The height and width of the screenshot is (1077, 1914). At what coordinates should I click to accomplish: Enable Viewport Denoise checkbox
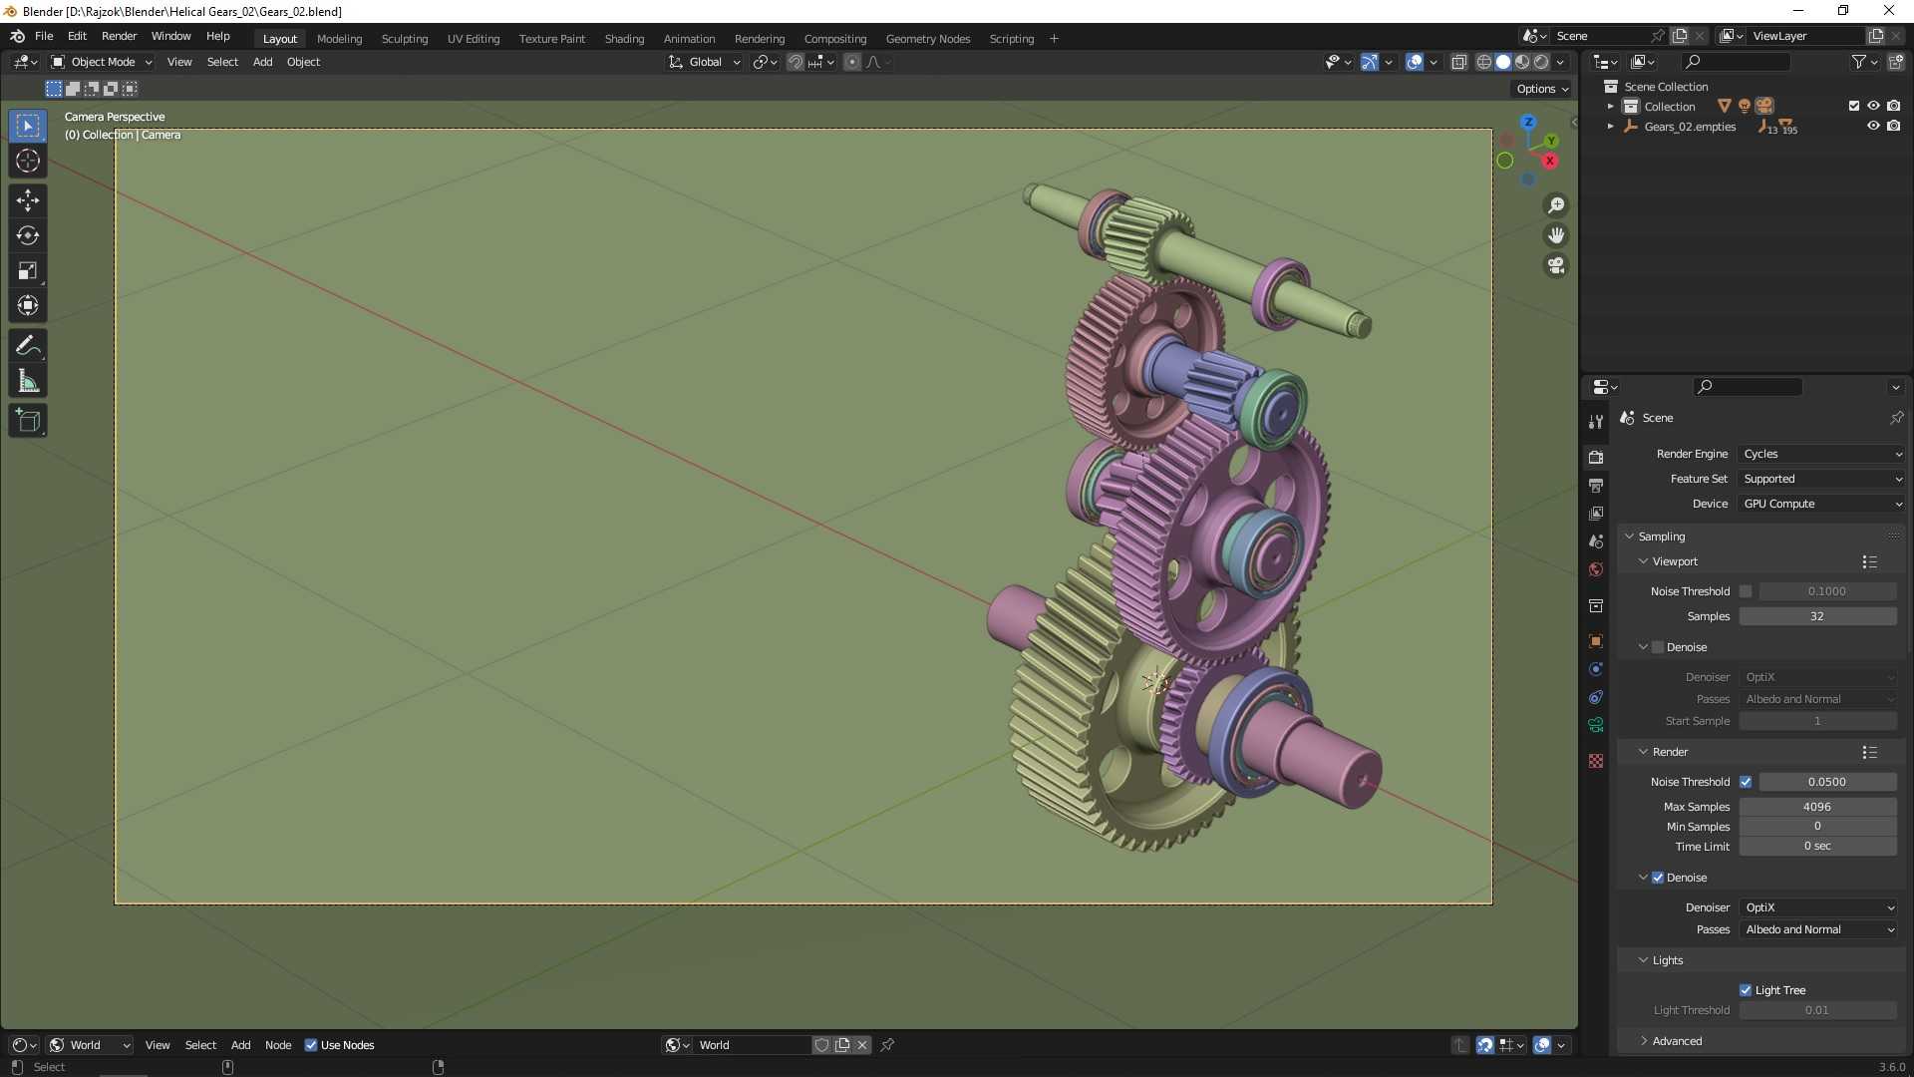click(1658, 647)
